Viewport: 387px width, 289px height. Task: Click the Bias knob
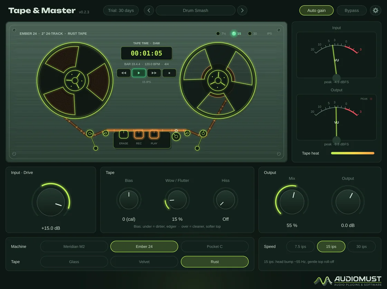129,199
